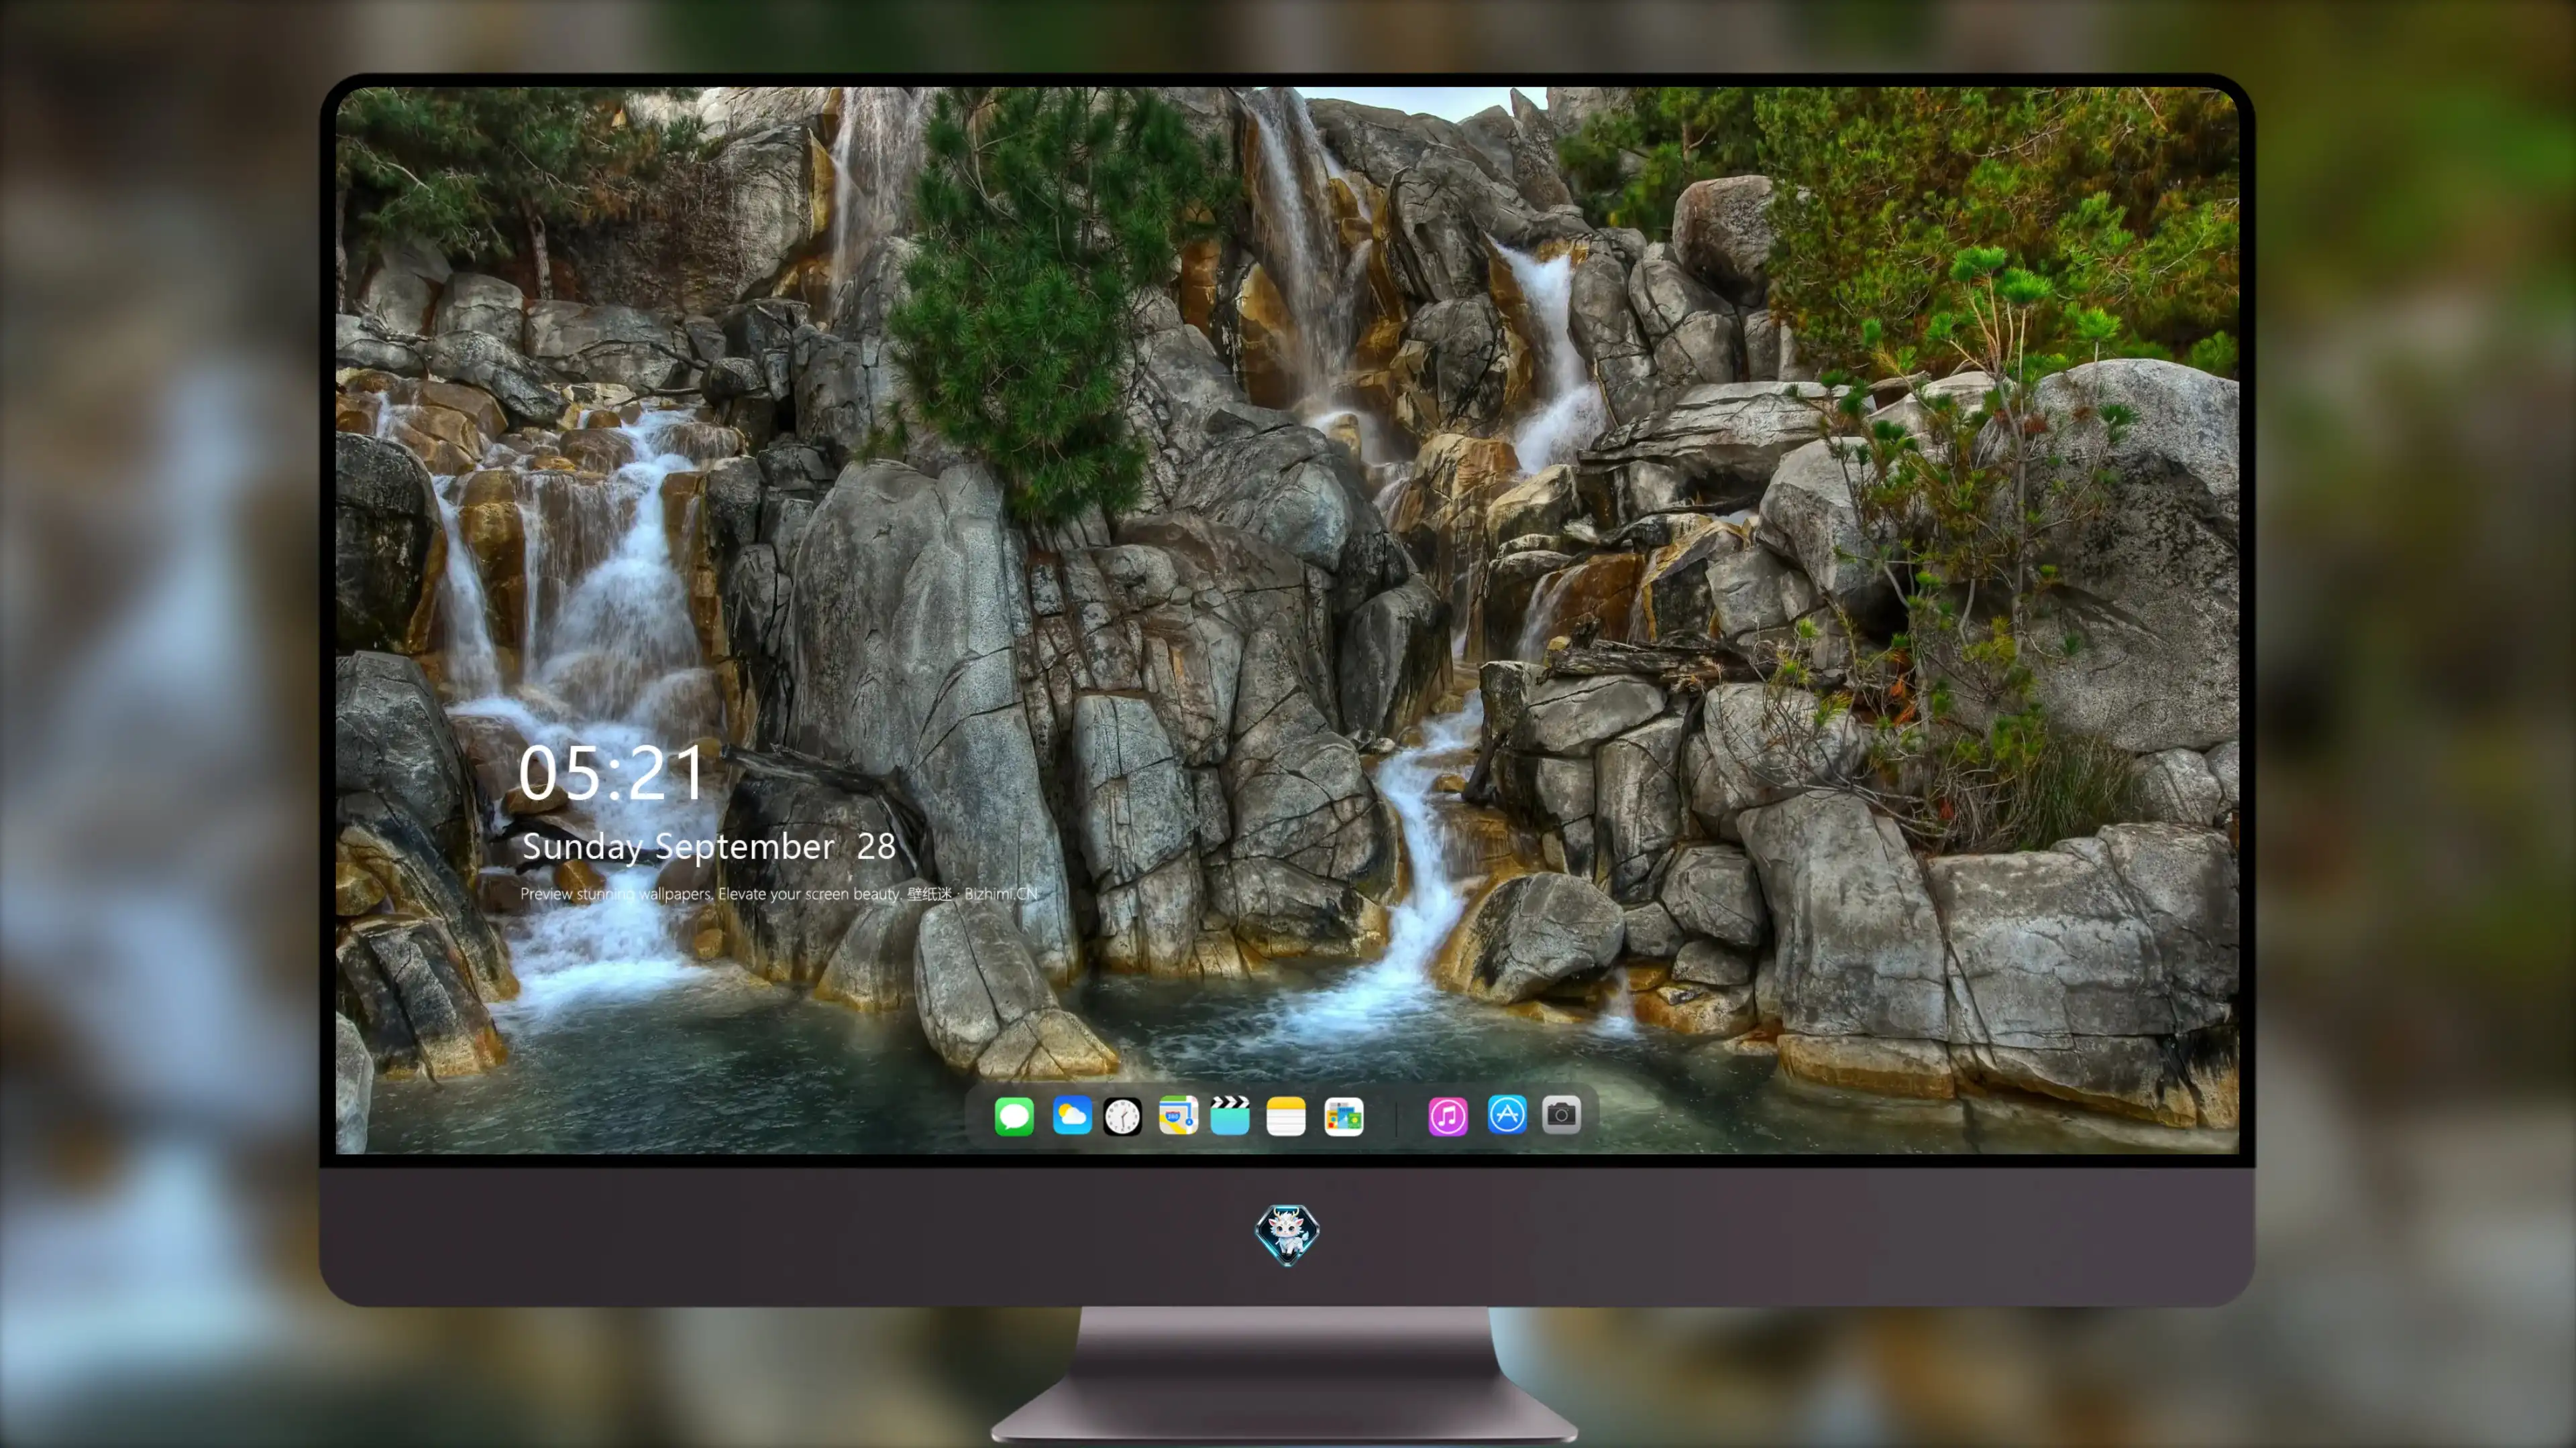Open the App Store from the dock
The height and width of the screenshot is (1448, 2576).
[1507, 1115]
